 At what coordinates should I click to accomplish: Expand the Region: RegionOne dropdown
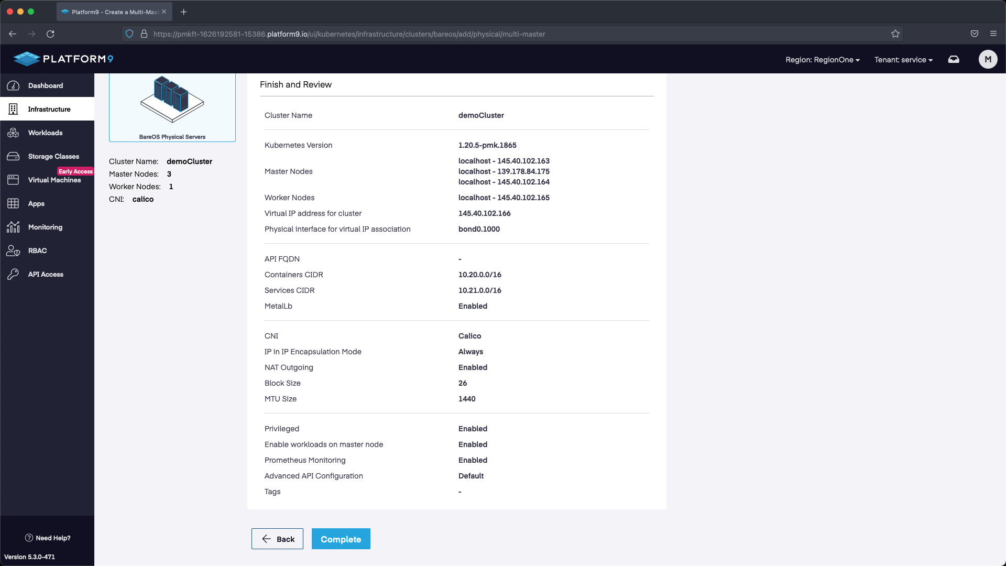tap(822, 60)
